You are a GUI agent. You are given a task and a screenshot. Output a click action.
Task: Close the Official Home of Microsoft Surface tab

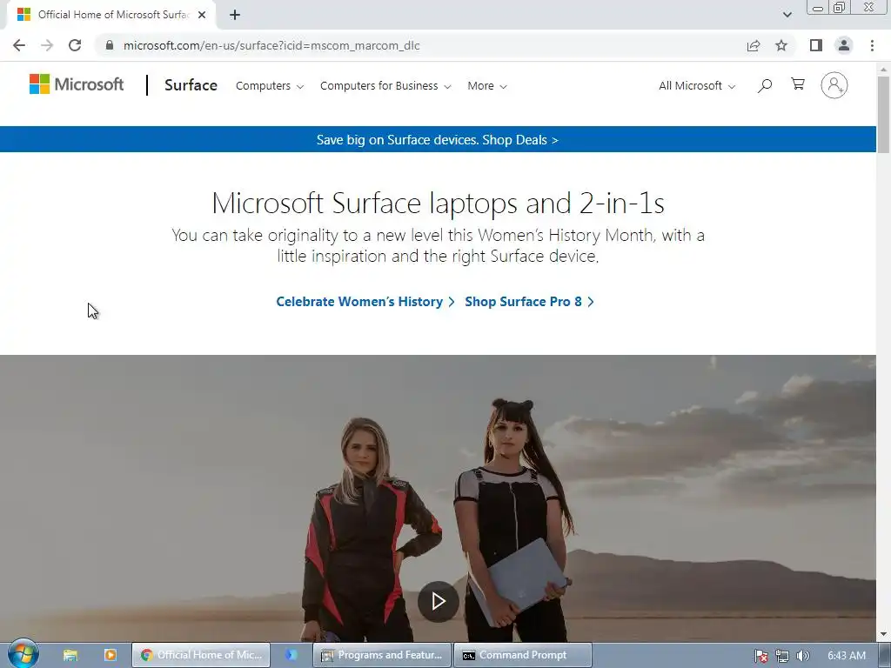[x=202, y=15]
